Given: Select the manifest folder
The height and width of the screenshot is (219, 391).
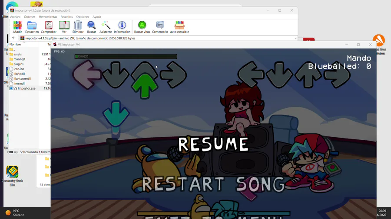Looking at the screenshot, I should [x=20, y=59].
